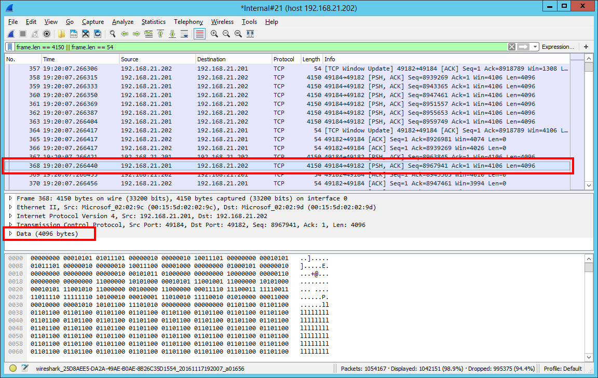Open the Edit menu

(x=31, y=22)
